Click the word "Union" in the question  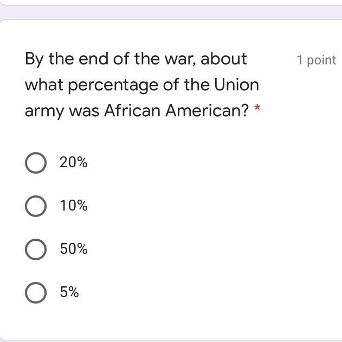pyautogui.click(x=236, y=85)
